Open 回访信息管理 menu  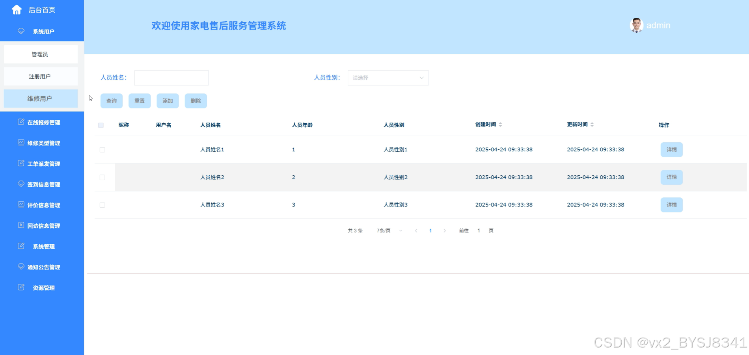click(42, 226)
